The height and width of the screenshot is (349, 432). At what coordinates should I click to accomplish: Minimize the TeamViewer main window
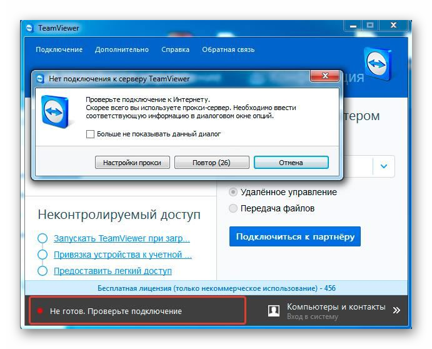353,26
